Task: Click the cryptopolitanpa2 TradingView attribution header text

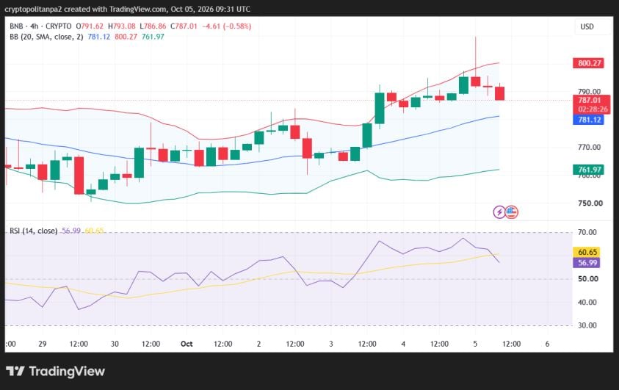Action: (x=128, y=9)
